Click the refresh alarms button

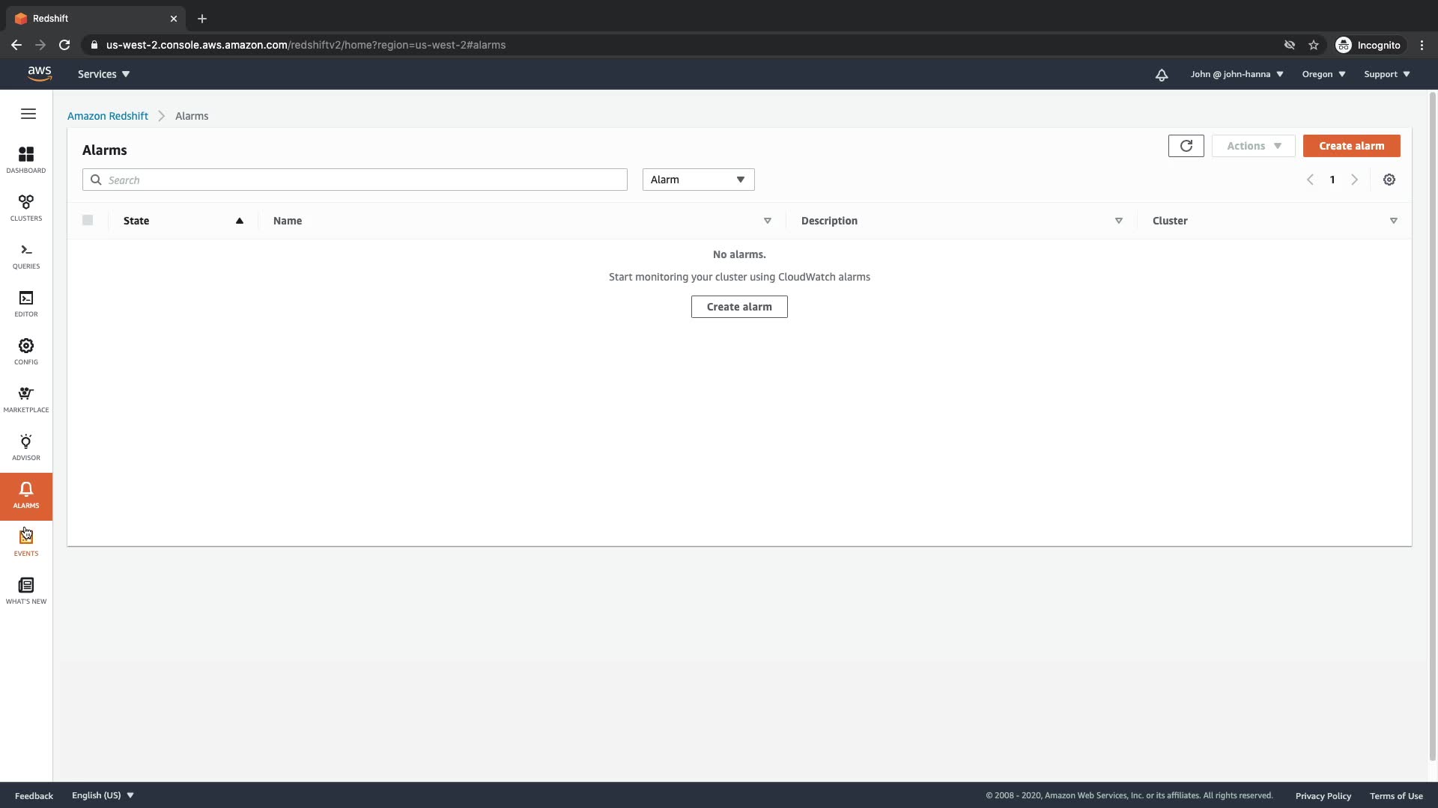(1186, 146)
